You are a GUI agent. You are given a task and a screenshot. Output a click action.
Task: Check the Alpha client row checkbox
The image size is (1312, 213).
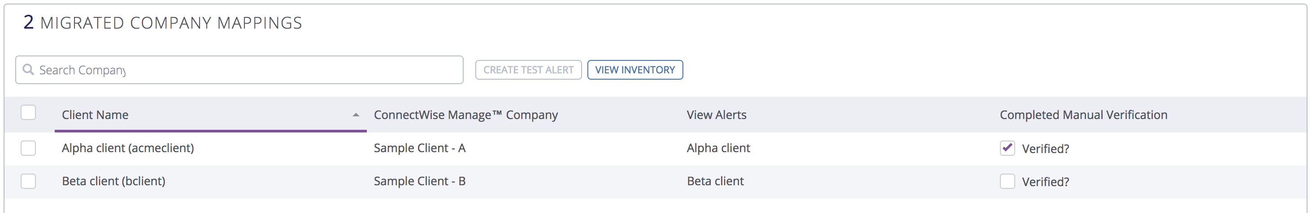pyautogui.click(x=28, y=148)
